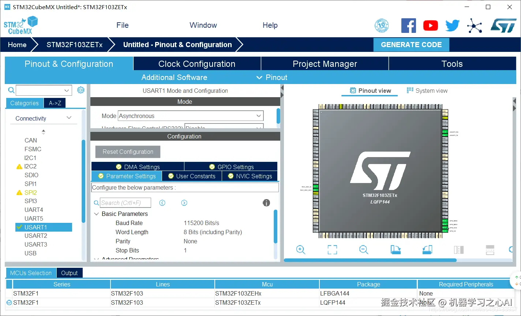Screen dimensions: 521x316
Task: Switch to the Output tab
Action: [x=70, y=273]
